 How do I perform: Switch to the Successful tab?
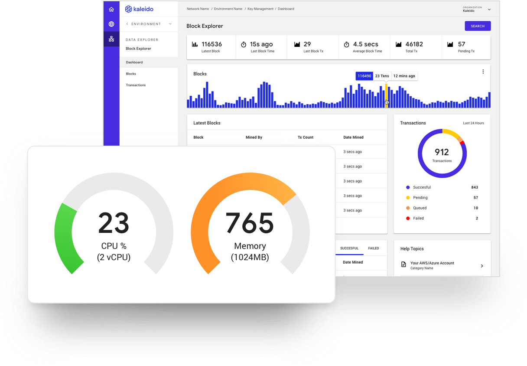coord(349,248)
